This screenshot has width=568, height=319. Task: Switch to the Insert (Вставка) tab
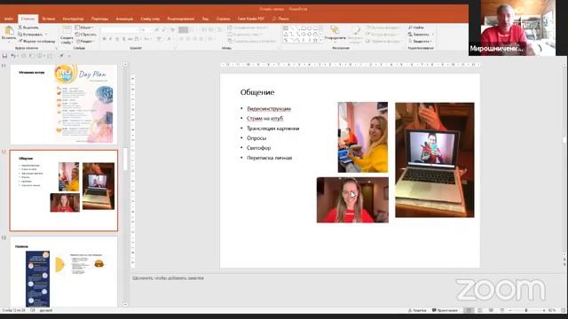(49, 19)
